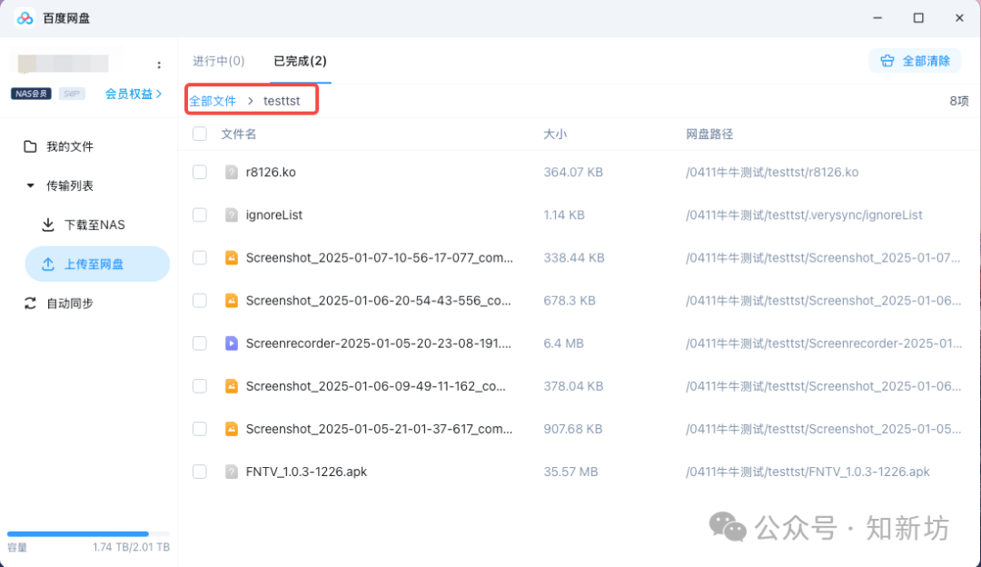Select the FNTV_1.0.3-1226.apk checkbox
Screen dimensions: 981x567
(200, 472)
